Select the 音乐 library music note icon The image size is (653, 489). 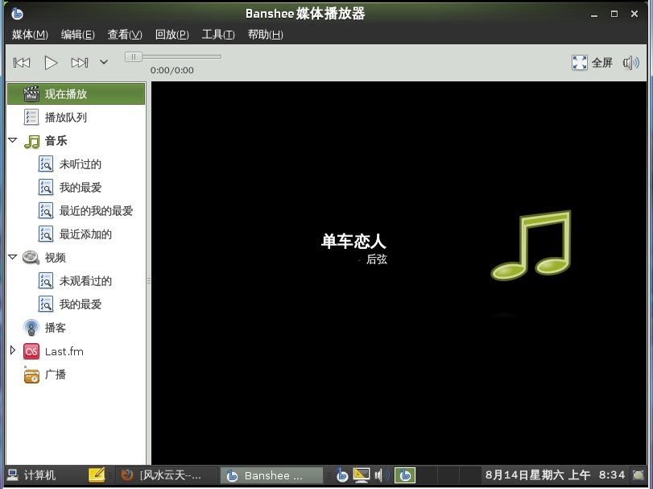pos(31,141)
